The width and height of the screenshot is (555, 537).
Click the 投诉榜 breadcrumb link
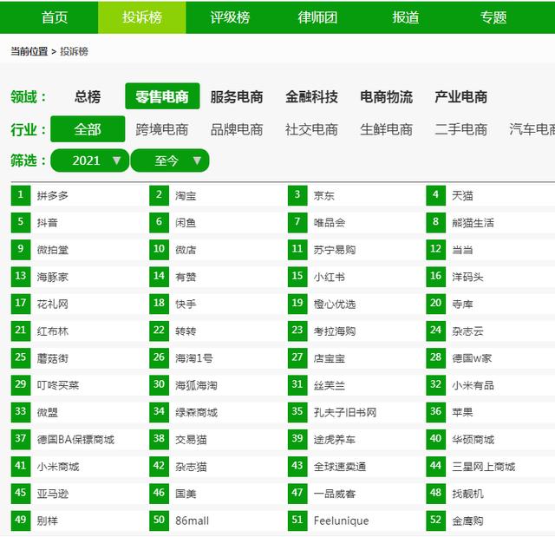pos(74,51)
